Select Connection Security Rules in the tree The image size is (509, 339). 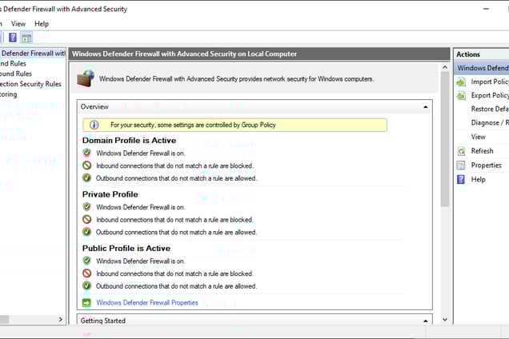tap(30, 84)
